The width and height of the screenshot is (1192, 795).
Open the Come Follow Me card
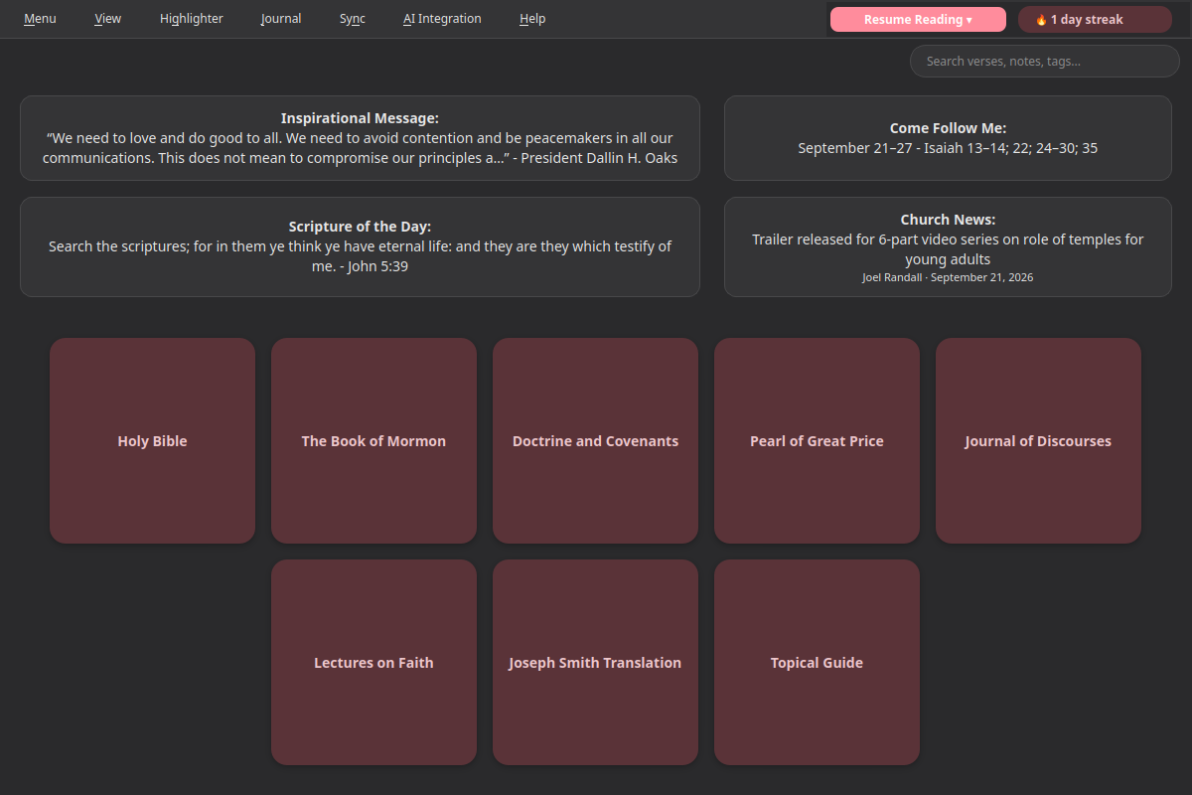click(x=948, y=138)
